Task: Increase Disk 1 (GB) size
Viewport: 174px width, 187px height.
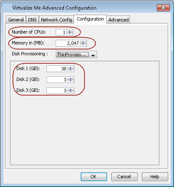Action: click(x=71, y=68)
